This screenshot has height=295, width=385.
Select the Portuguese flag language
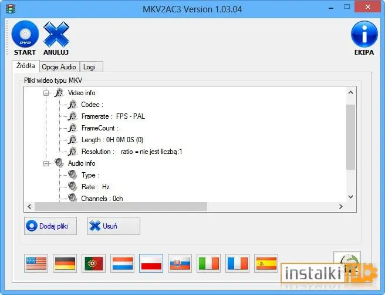click(93, 263)
